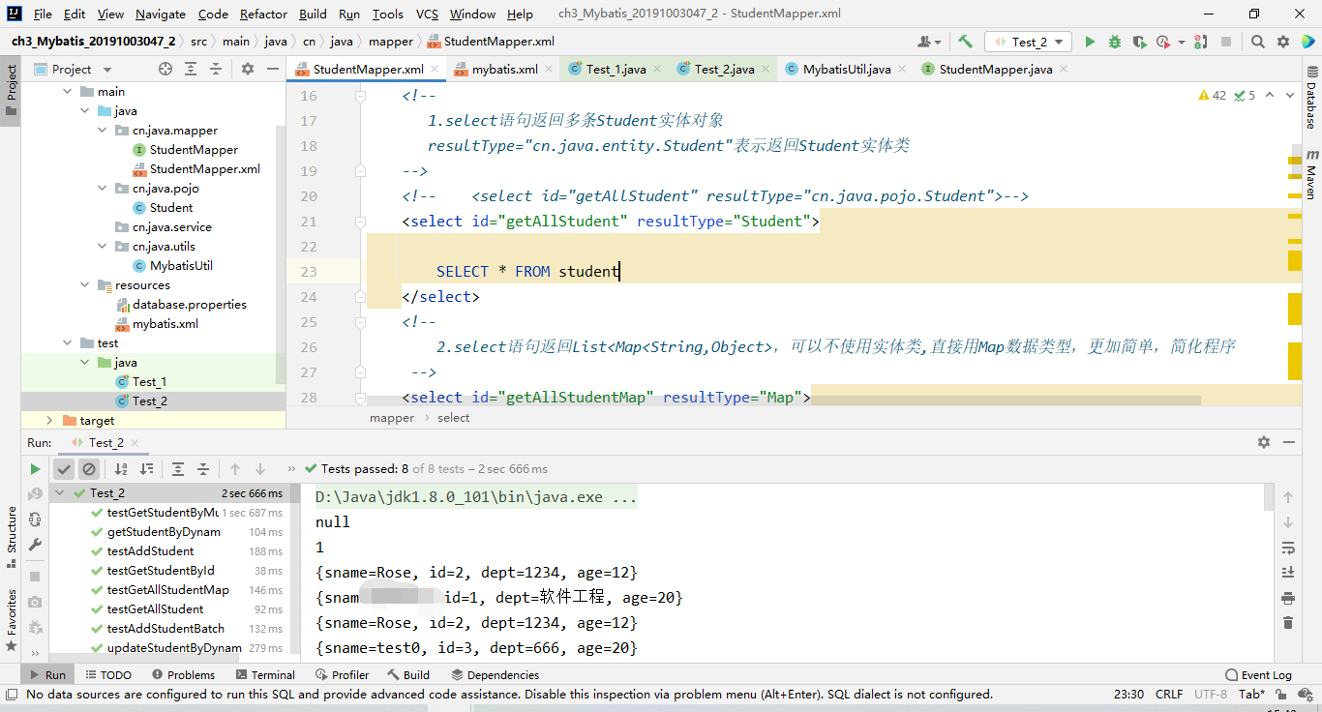The height and width of the screenshot is (712, 1322).
Task: Sort tests alphabetically in Run panel
Action: (121, 468)
